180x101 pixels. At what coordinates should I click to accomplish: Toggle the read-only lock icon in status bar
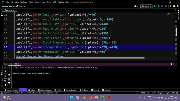click(177, 93)
